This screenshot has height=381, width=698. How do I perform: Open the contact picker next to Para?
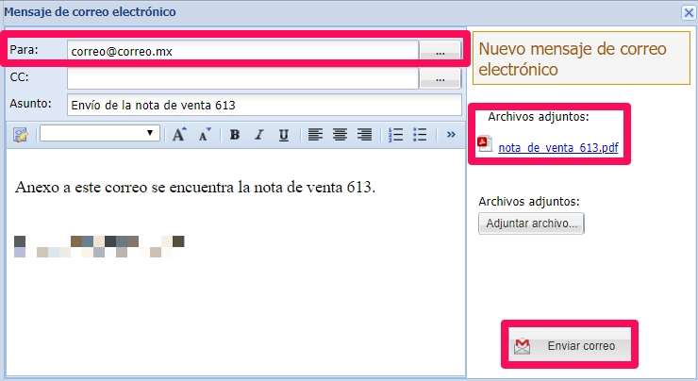coord(440,51)
